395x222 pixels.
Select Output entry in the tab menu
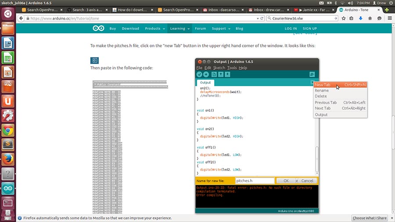click(340, 115)
